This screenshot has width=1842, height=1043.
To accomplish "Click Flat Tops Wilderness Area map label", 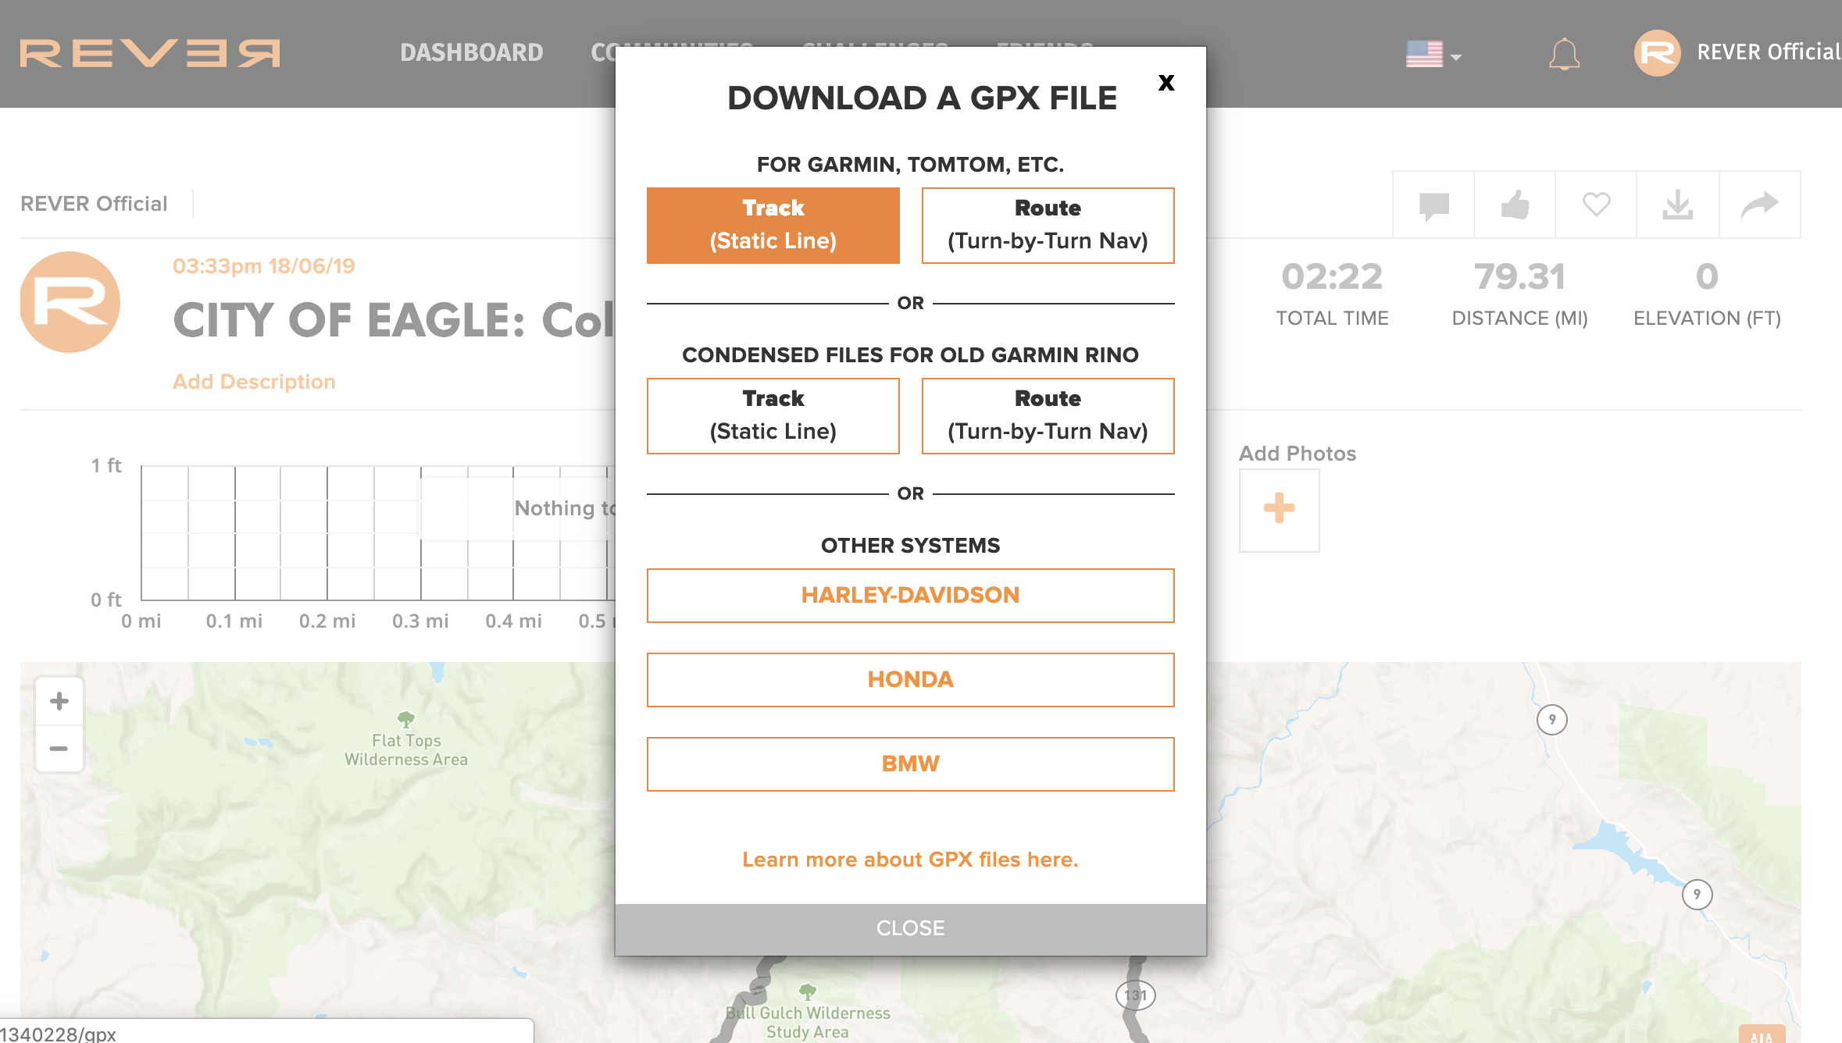I will point(406,749).
